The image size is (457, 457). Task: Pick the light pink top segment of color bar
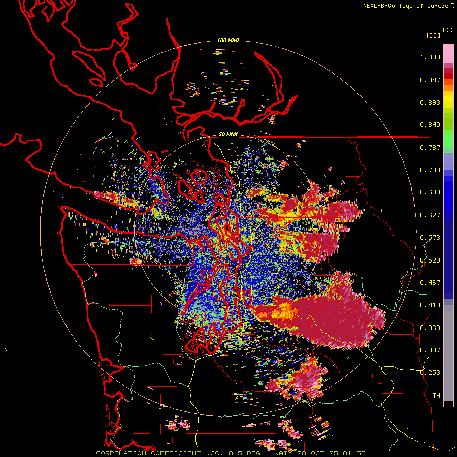click(x=448, y=54)
